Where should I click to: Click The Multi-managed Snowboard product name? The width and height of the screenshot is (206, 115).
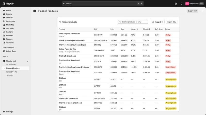pos(72,41)
